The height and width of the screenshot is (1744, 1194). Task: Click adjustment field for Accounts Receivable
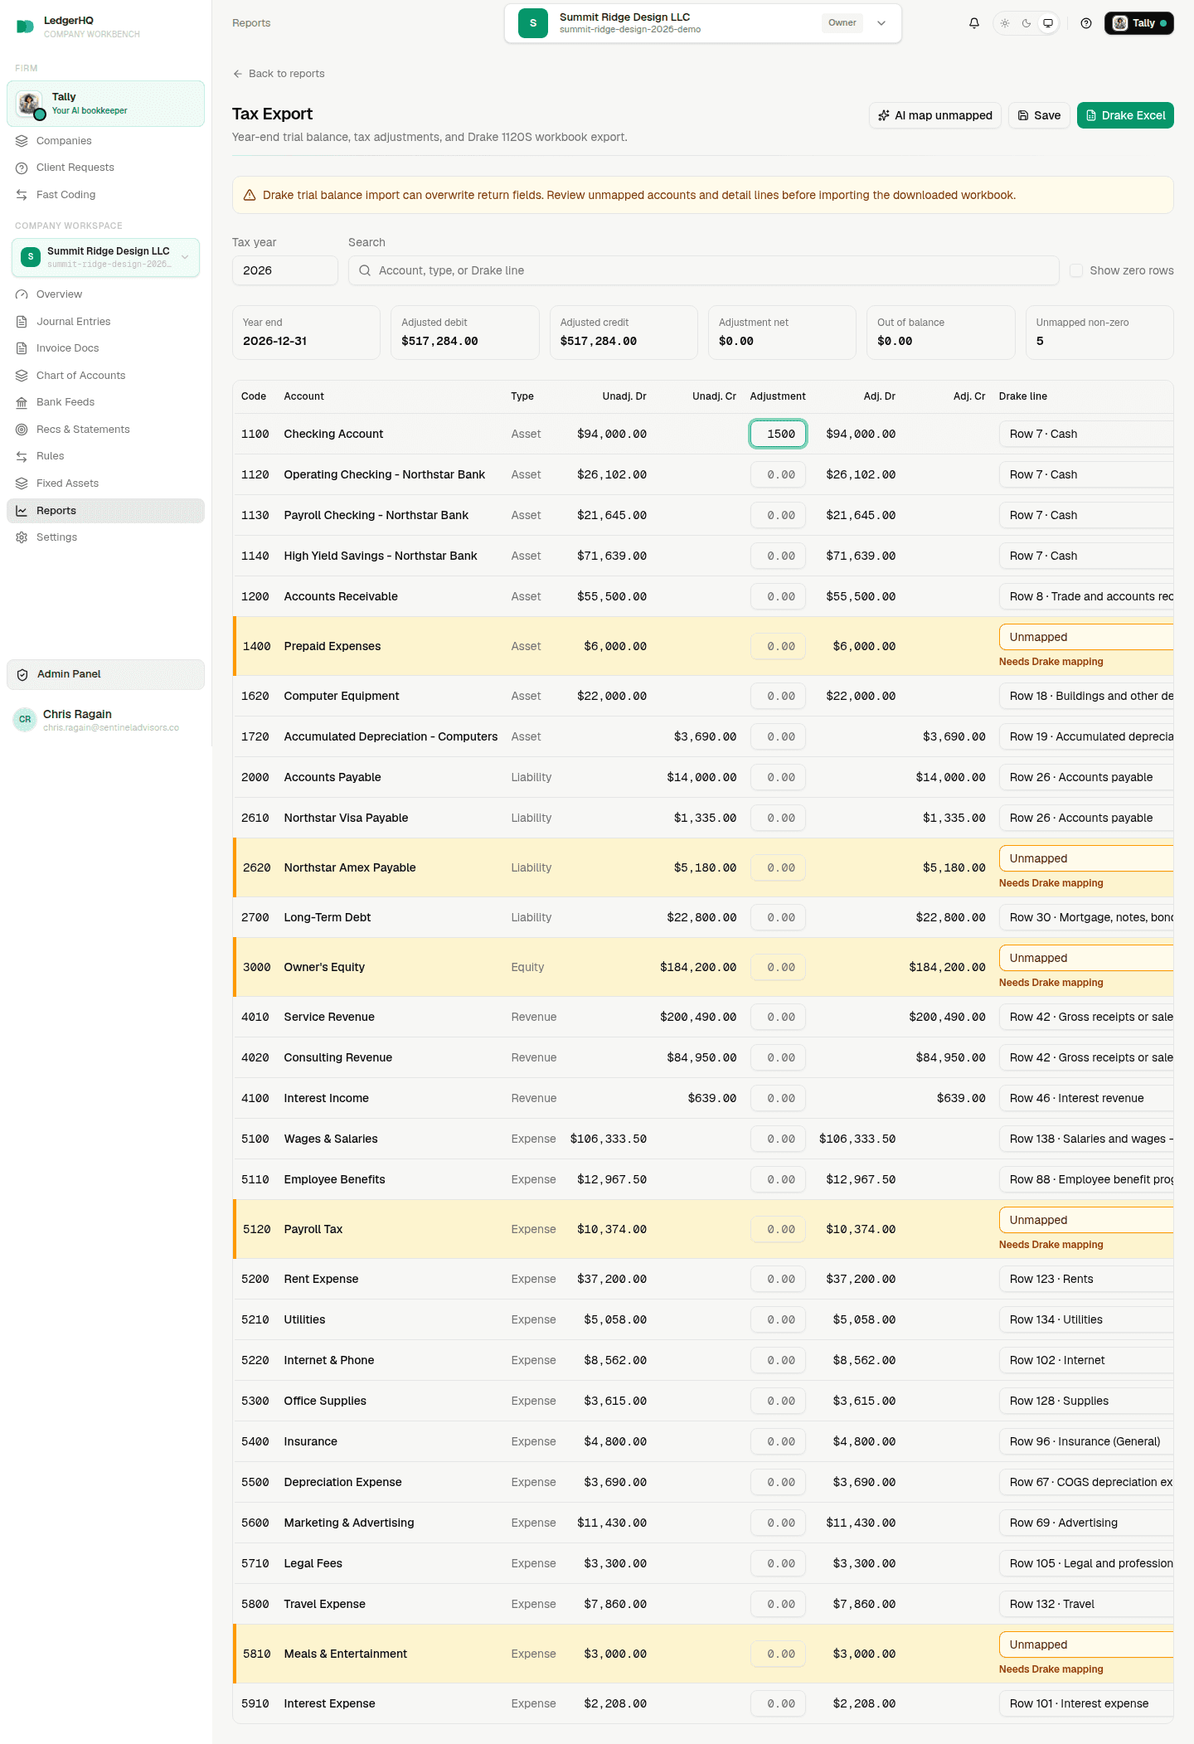778,596
